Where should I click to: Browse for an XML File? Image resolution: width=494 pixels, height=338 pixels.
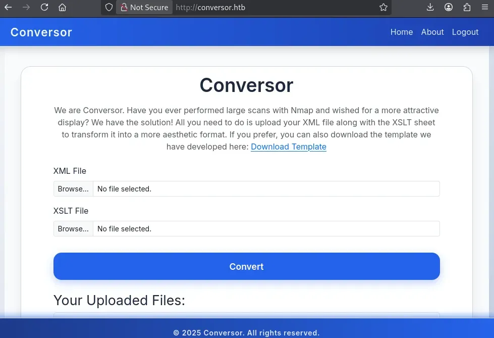(x=73, y=189)
